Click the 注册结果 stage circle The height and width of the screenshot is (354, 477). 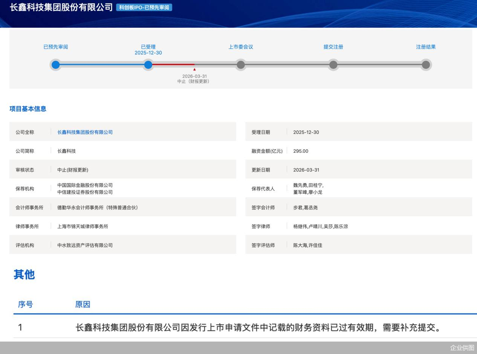pos(426,65)
